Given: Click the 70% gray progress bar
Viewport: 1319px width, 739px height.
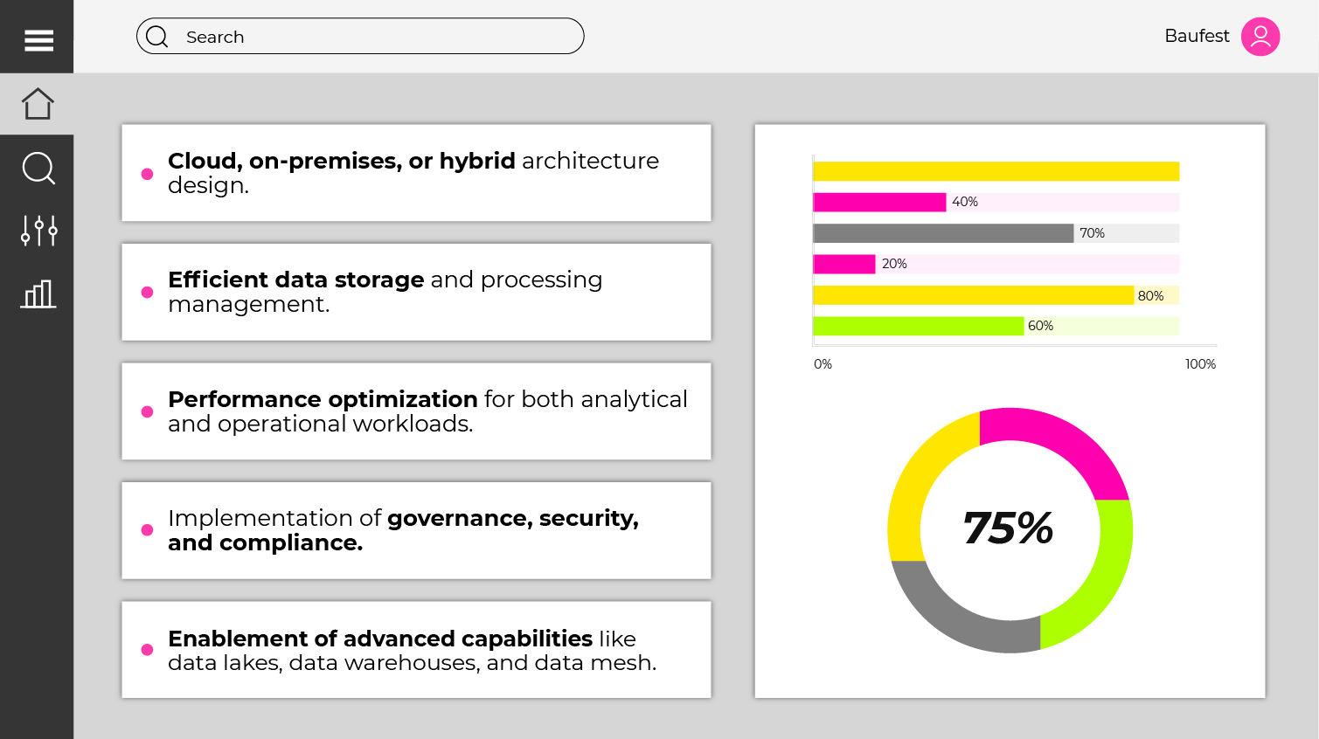Looking at the screenshot, I should (942, 233).
